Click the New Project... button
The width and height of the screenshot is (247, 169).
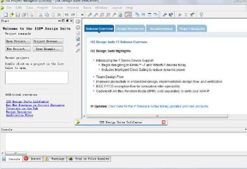pos(18,49)
